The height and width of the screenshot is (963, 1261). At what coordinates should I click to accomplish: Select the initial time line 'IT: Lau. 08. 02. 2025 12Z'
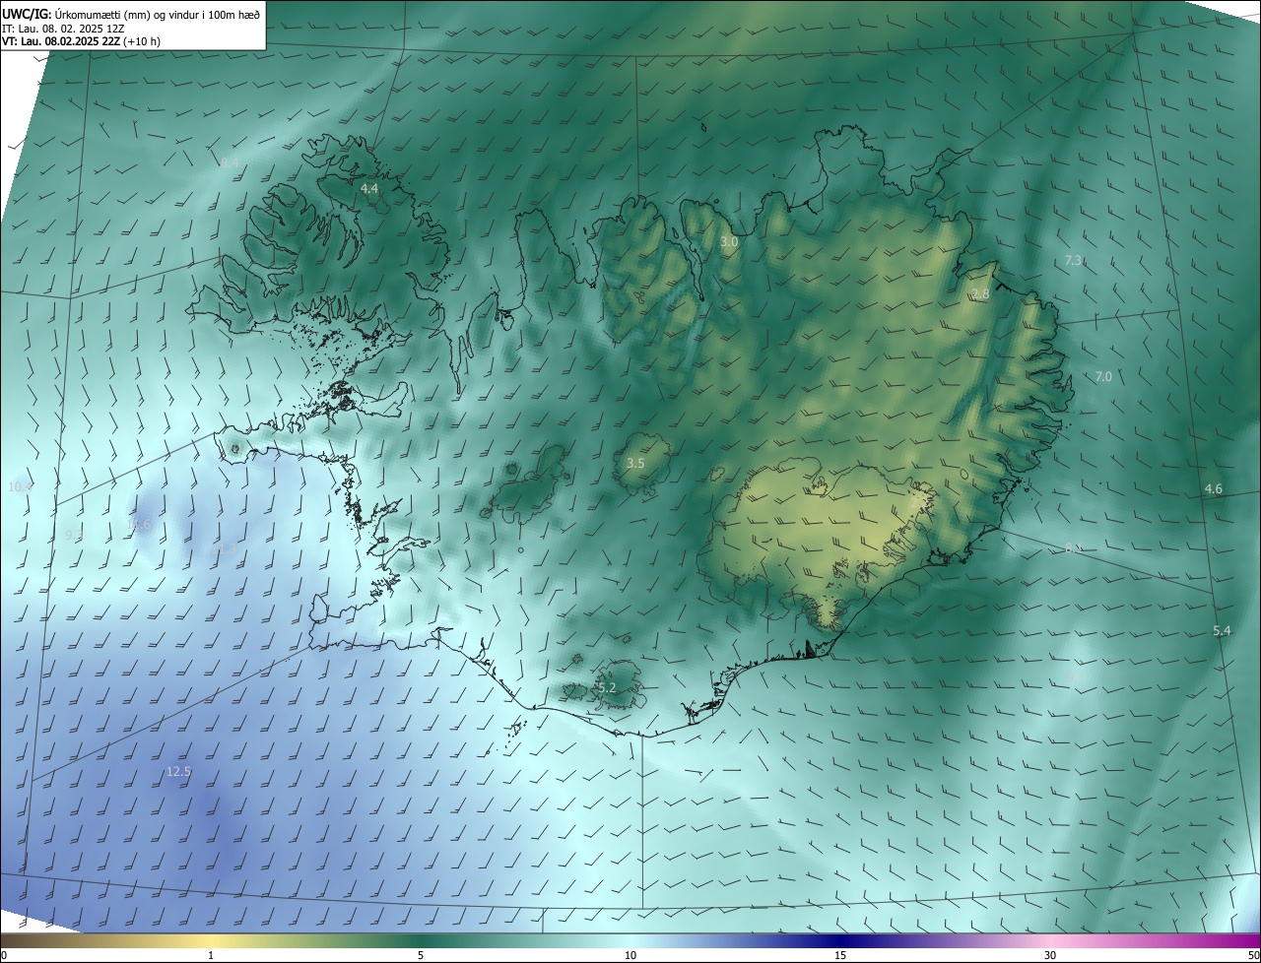[63, 28]
